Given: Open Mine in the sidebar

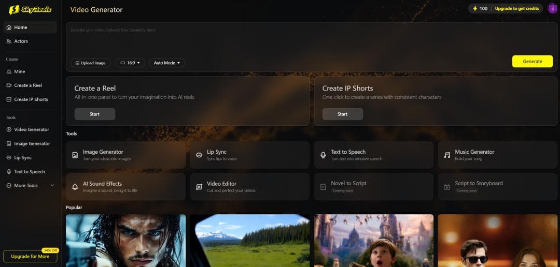Looking at the screenshot, I should [x=19, y=71].
